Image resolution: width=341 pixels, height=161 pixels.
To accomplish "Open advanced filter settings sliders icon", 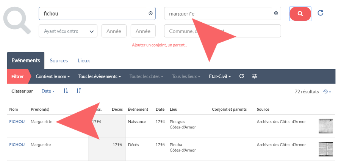I will (x=255, y=76).
